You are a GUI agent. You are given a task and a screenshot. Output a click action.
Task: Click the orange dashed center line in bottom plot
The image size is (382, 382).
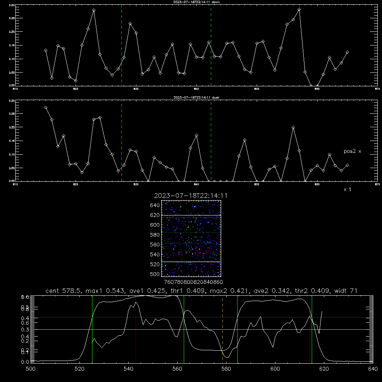222,329
